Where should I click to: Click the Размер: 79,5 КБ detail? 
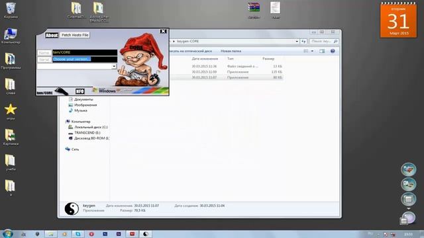(132, 210)
